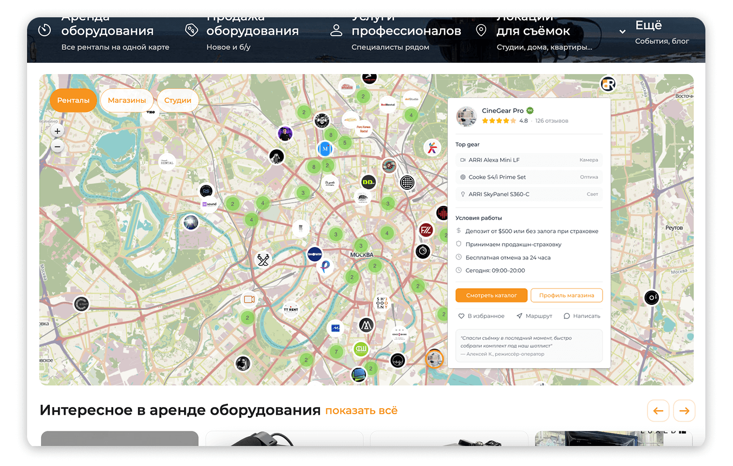The height and width of the screenshot is (466, 733).
Task: Select the Showin map marker
Action: pyautogui.click(x=315, y=255)
